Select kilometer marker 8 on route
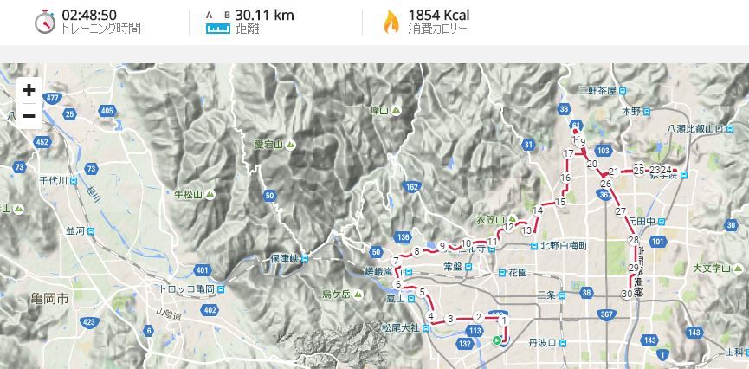The image size is (749, 369). 417,251
